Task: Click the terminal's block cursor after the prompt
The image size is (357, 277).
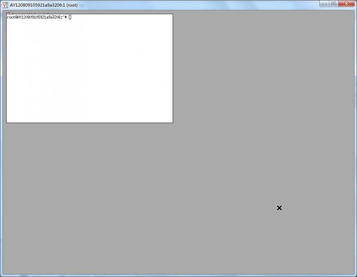Action: (x=70, y=17)
